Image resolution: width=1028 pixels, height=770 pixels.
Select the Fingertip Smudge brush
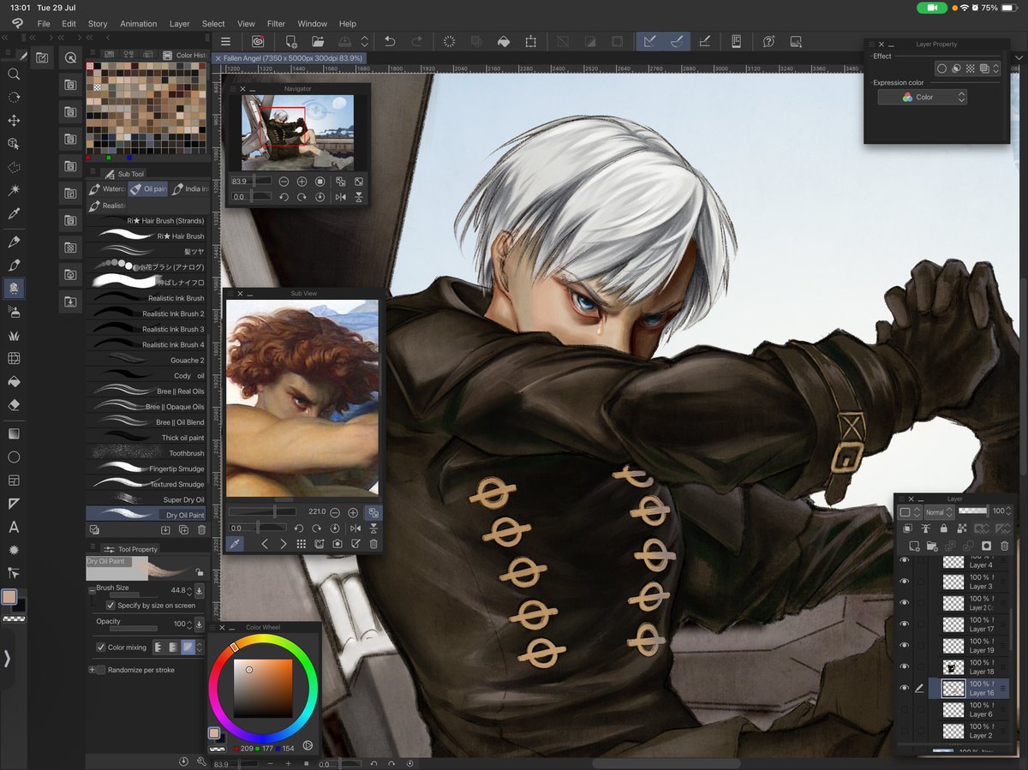point(147,469)
